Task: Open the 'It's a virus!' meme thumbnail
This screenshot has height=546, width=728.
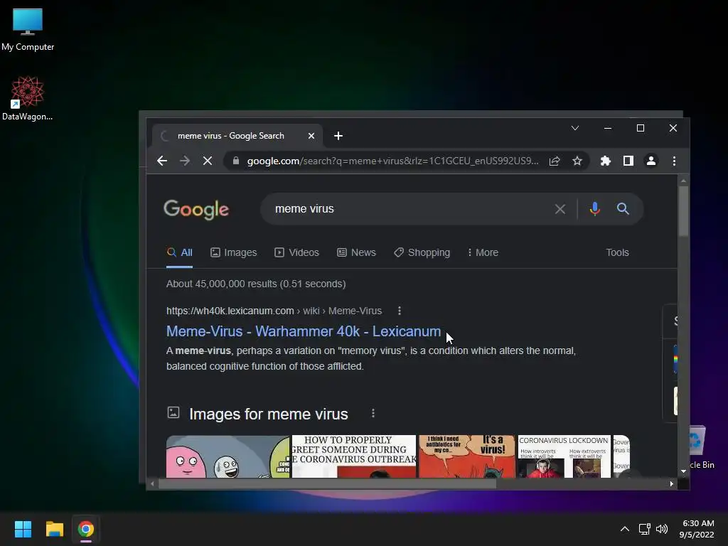Action: click(466, 456)
